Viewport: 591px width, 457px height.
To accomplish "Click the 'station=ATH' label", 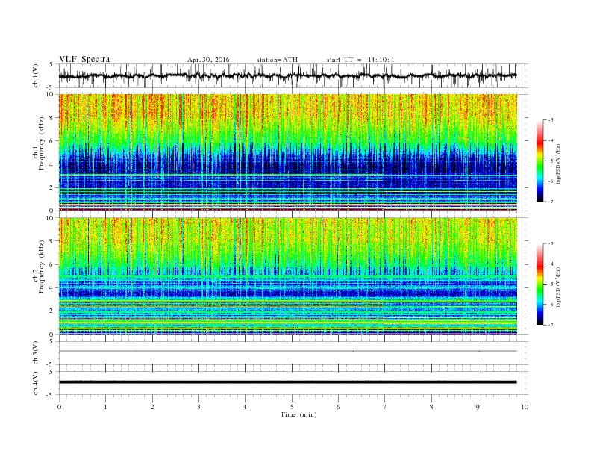I will click(x=277, y=60).
